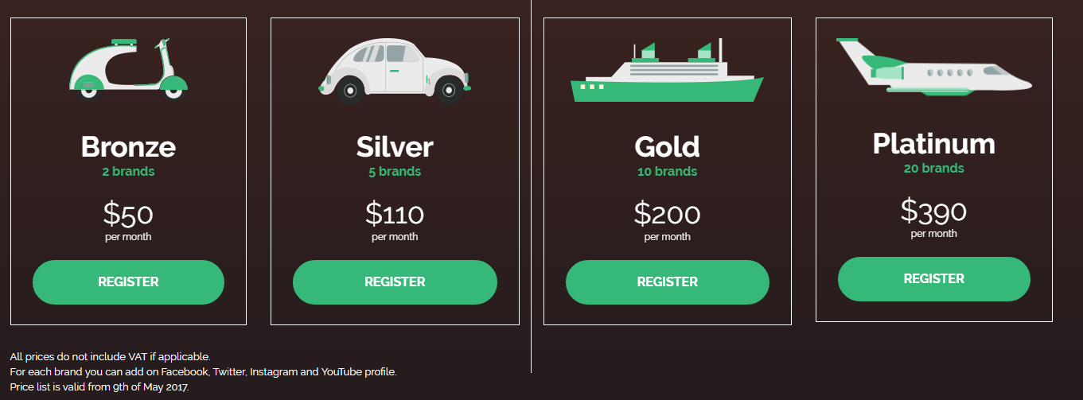Select the $390 Platinum price
Image resolution: width=1083 pixels, height=400 pixels.
tap(933, 212)
